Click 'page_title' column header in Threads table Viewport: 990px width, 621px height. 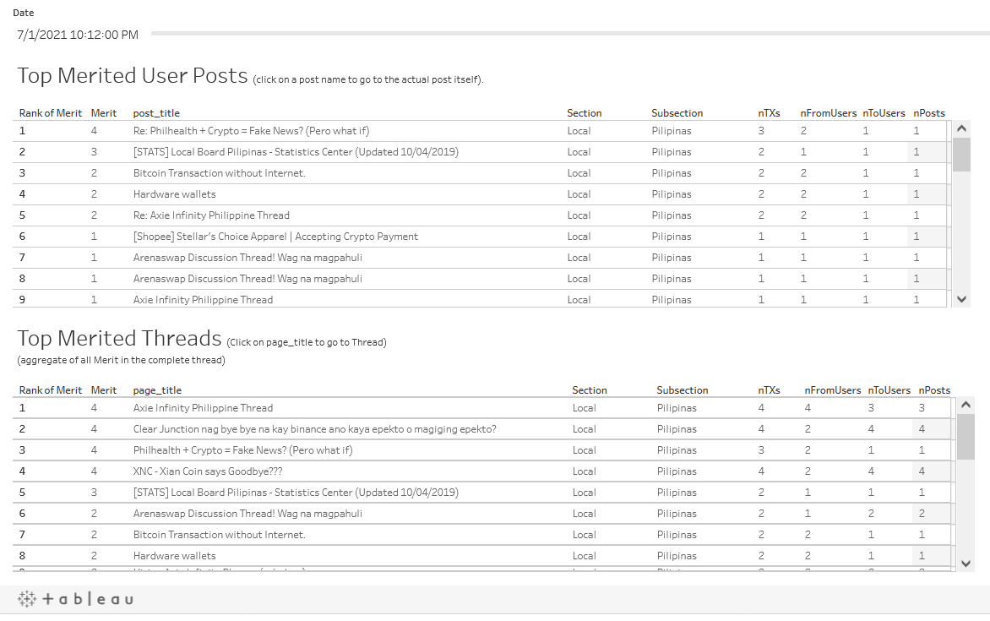pyautogui.click(x=157, y=390)
